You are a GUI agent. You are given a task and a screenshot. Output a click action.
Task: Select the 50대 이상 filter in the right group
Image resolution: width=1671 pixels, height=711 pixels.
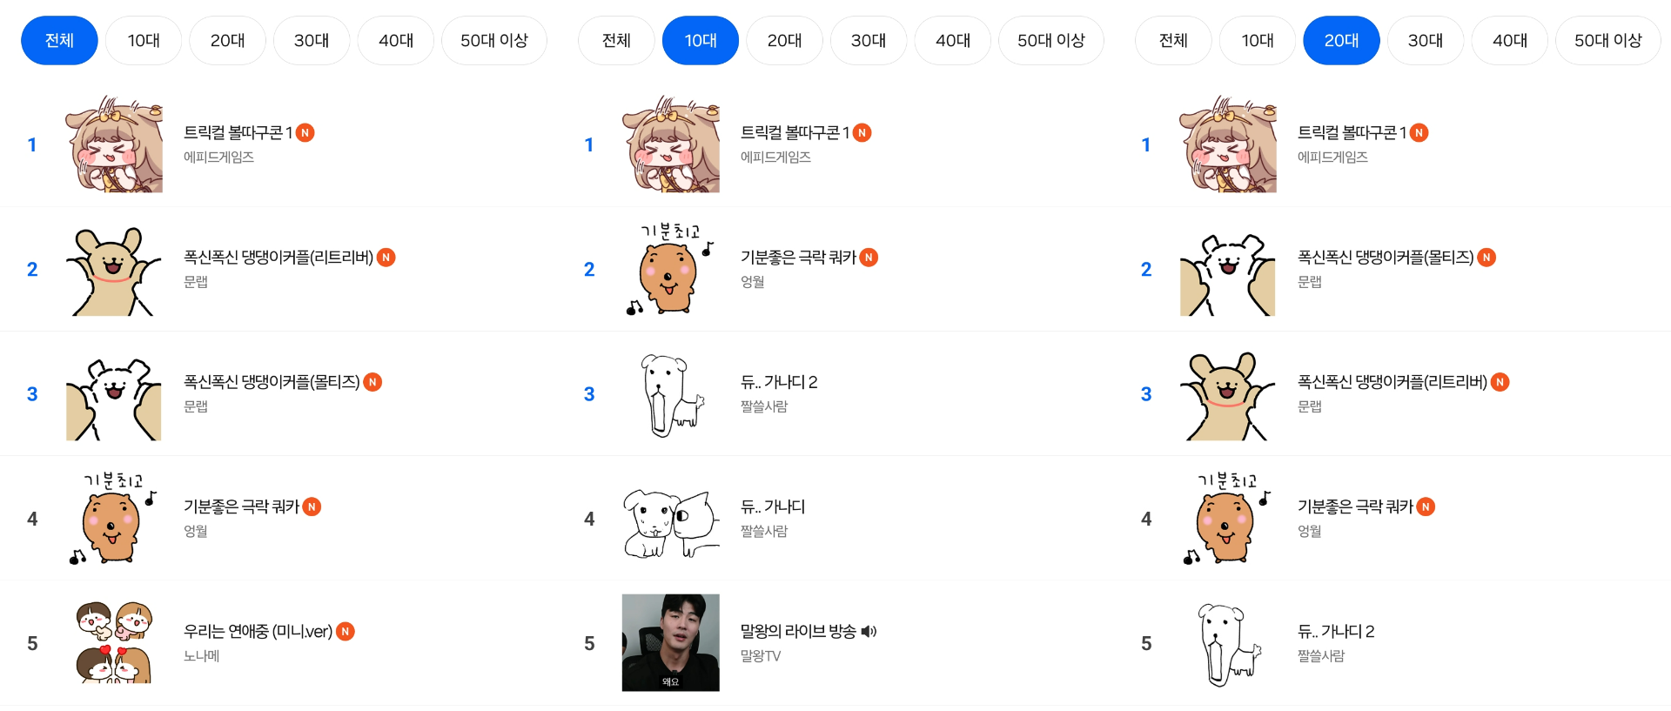click(x=1609, y=40)
